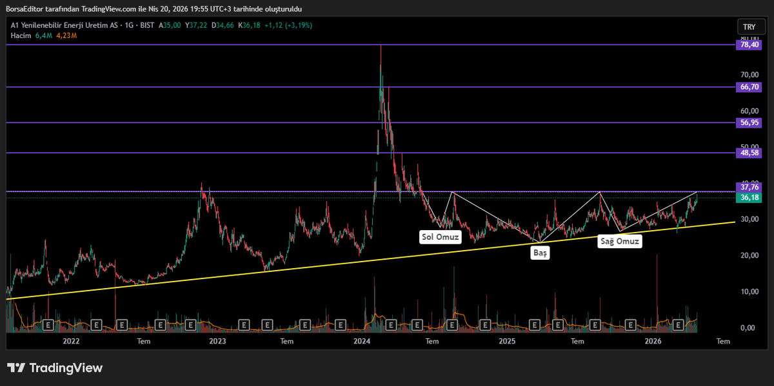This screenshot has width=774, height=386.
Task: Select the Sol Omuz text annotation
Action: click(441, 236)
